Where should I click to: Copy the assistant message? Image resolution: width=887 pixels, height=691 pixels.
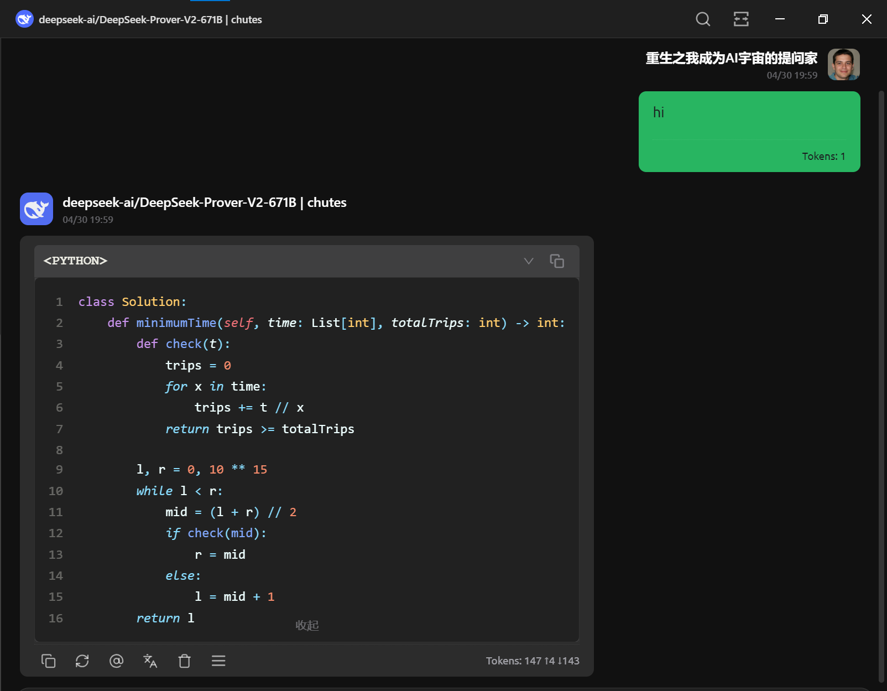(x=49, y=661)
